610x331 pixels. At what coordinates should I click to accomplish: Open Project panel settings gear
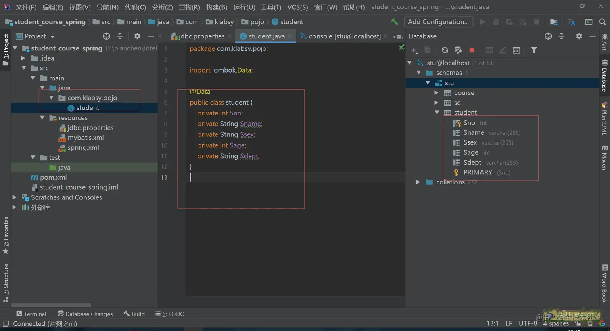(137, 36)
